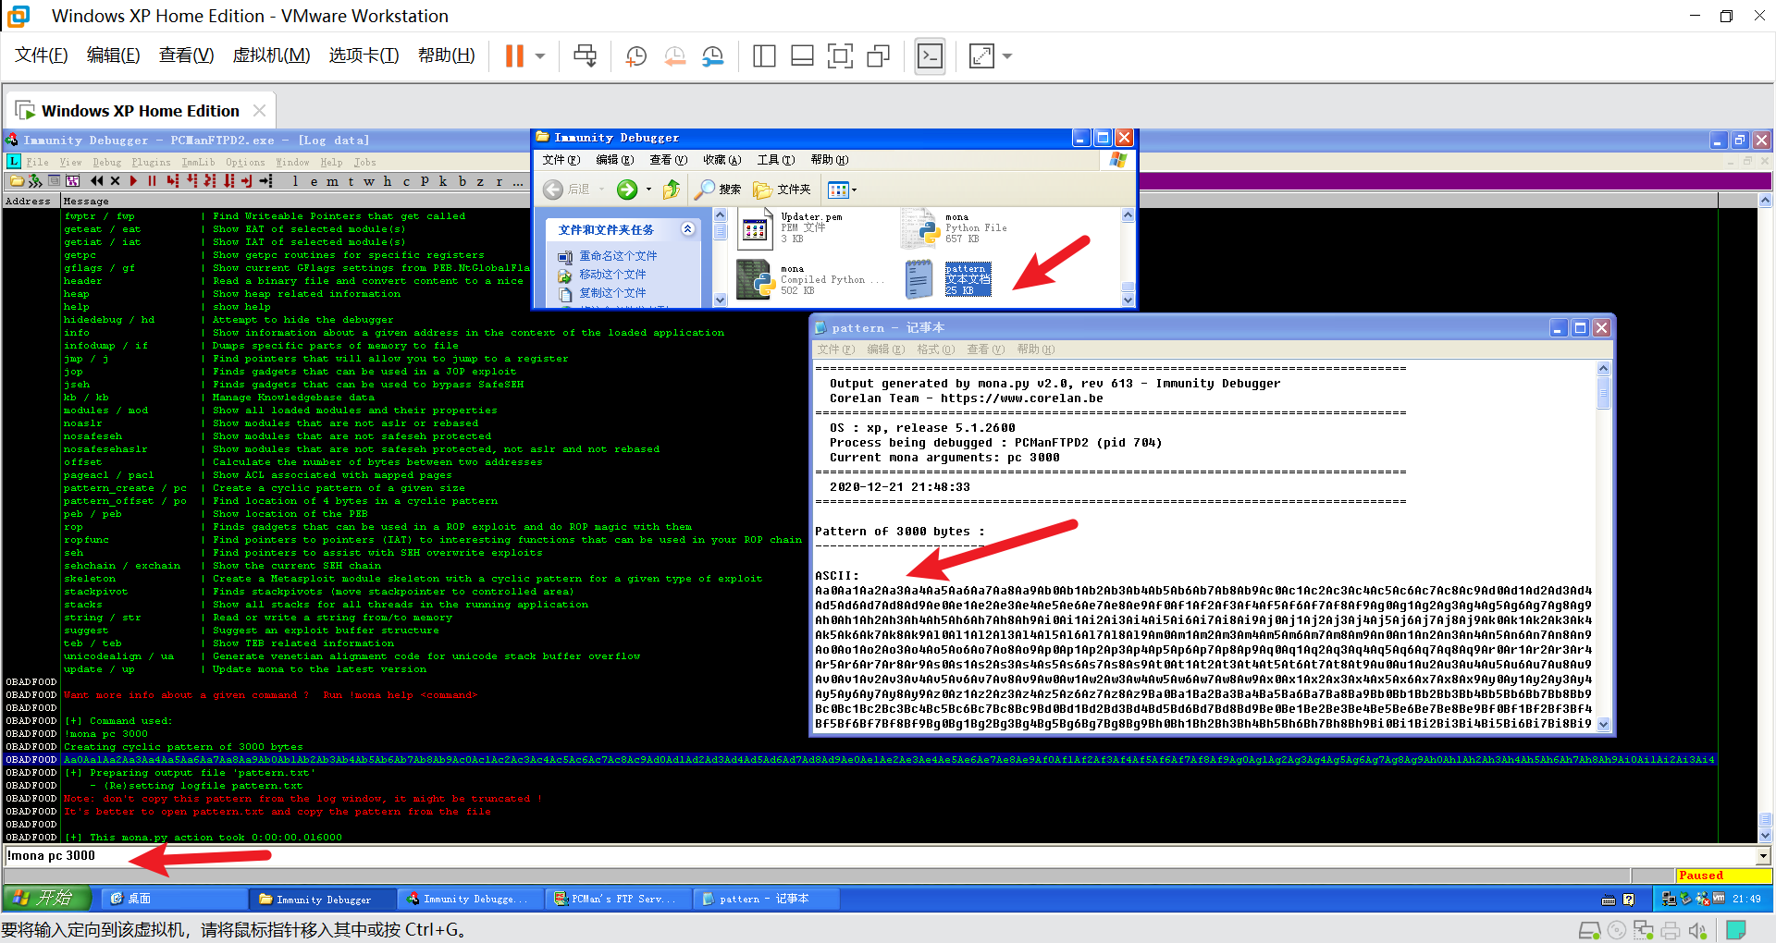Click the console view icon in VMware toolbar

pos(930,56)
